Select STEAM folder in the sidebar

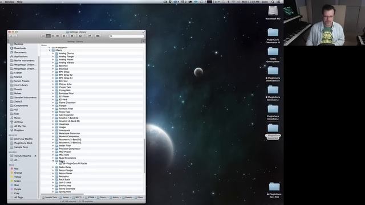(16, 73)
